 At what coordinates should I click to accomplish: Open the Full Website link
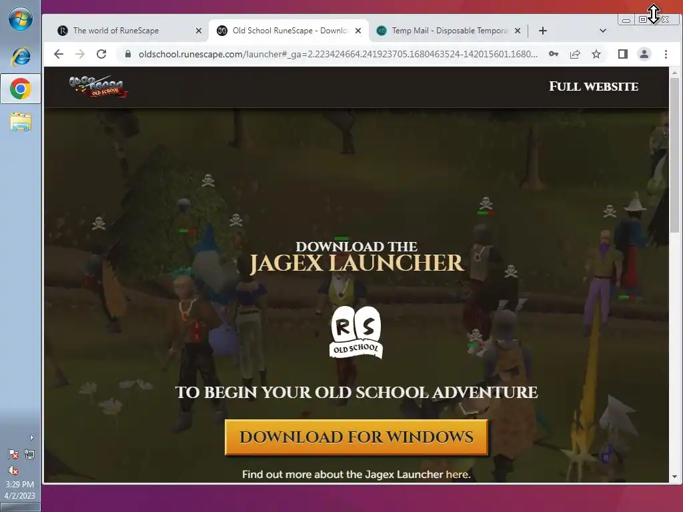(x=594, y=86)
